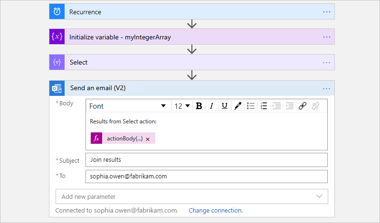The image size is (380, 223).
Task: Open the Send an email ellipsis menu
Action: coord(326,88)
